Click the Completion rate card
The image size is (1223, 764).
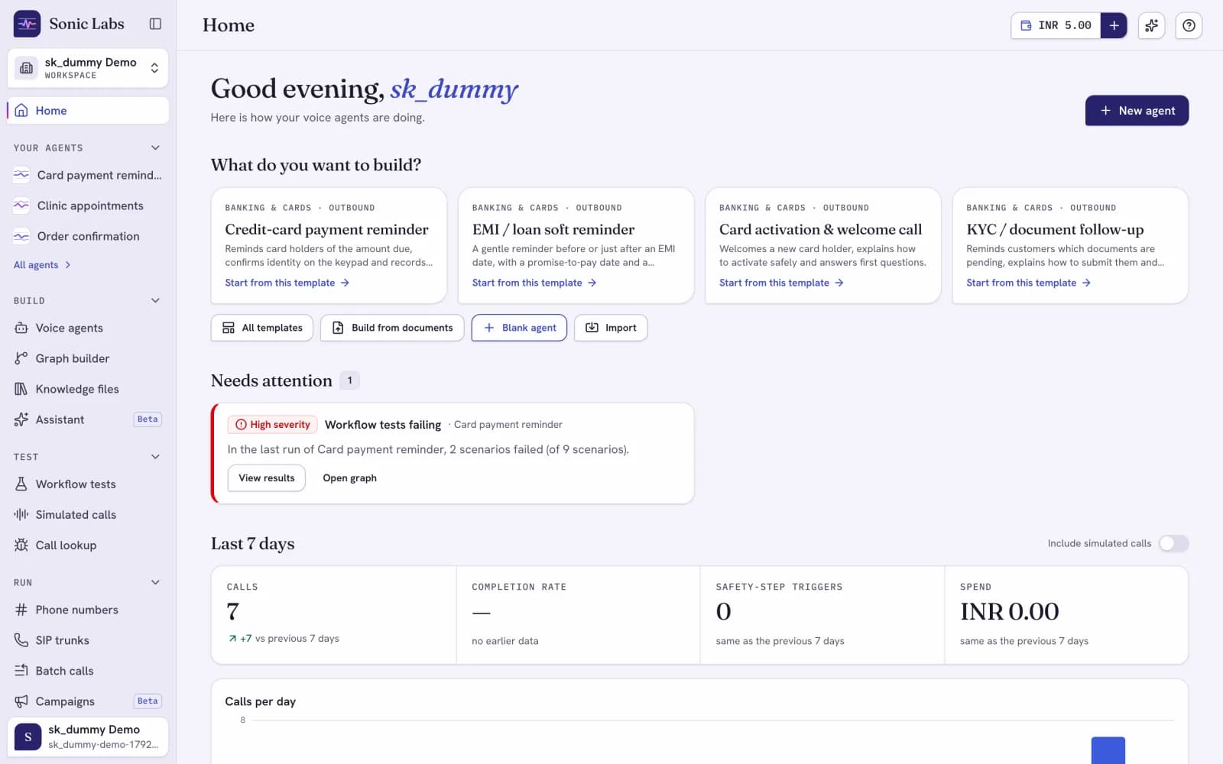click(x=578, y=614)
